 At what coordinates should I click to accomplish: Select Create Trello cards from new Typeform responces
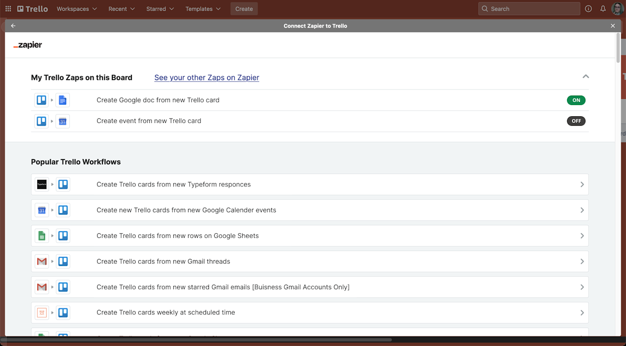[310, 184]
